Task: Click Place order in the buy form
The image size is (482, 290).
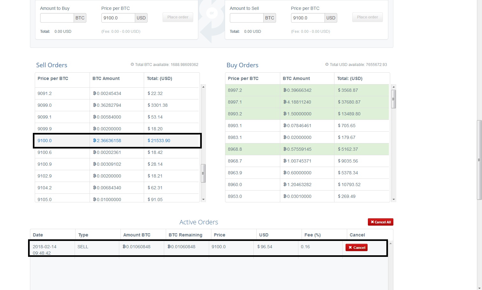Action: [x=178, y=17]
